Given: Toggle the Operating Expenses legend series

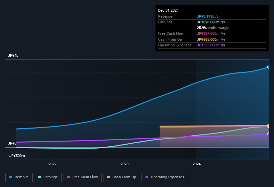Looking at the screenshot, I should pos(165,177).
